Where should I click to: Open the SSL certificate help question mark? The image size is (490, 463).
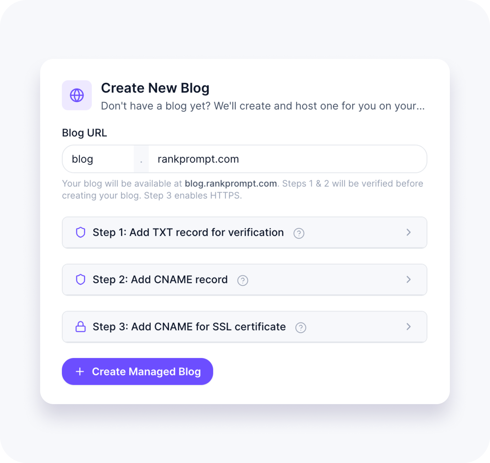pyautogui.click(x=301, y=328)
